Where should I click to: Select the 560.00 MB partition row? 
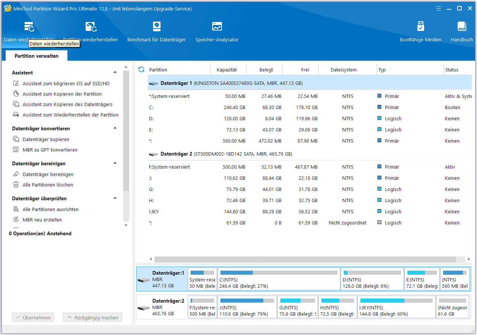309,141
